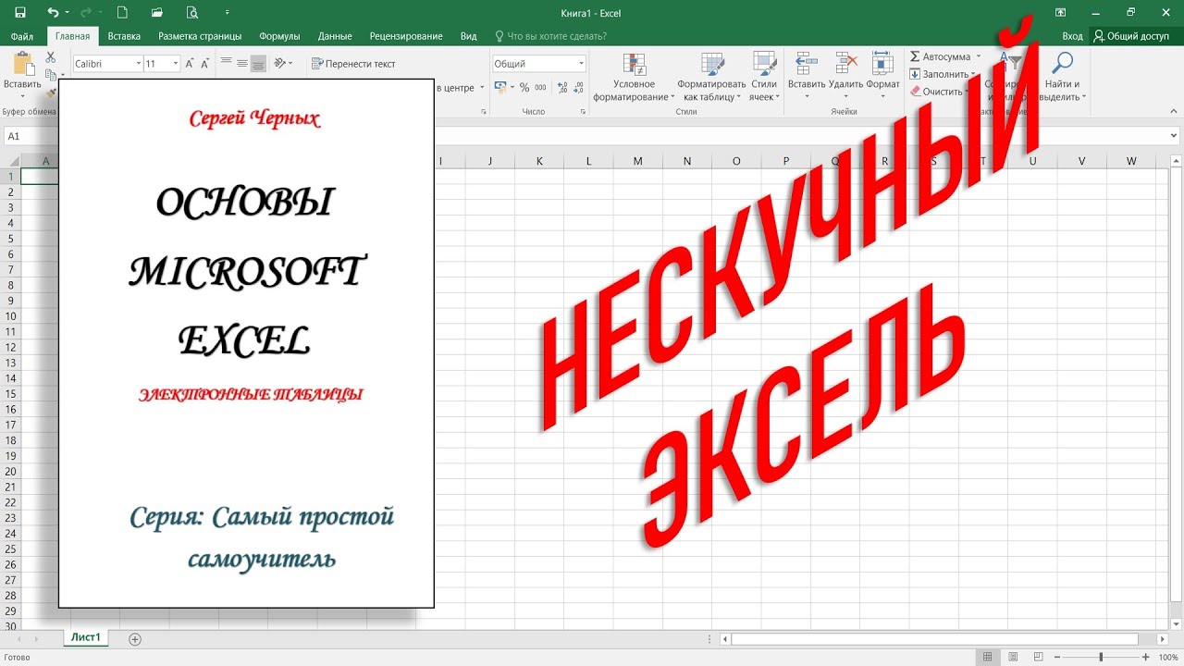Open Очистить clear options

click(938, 92)
